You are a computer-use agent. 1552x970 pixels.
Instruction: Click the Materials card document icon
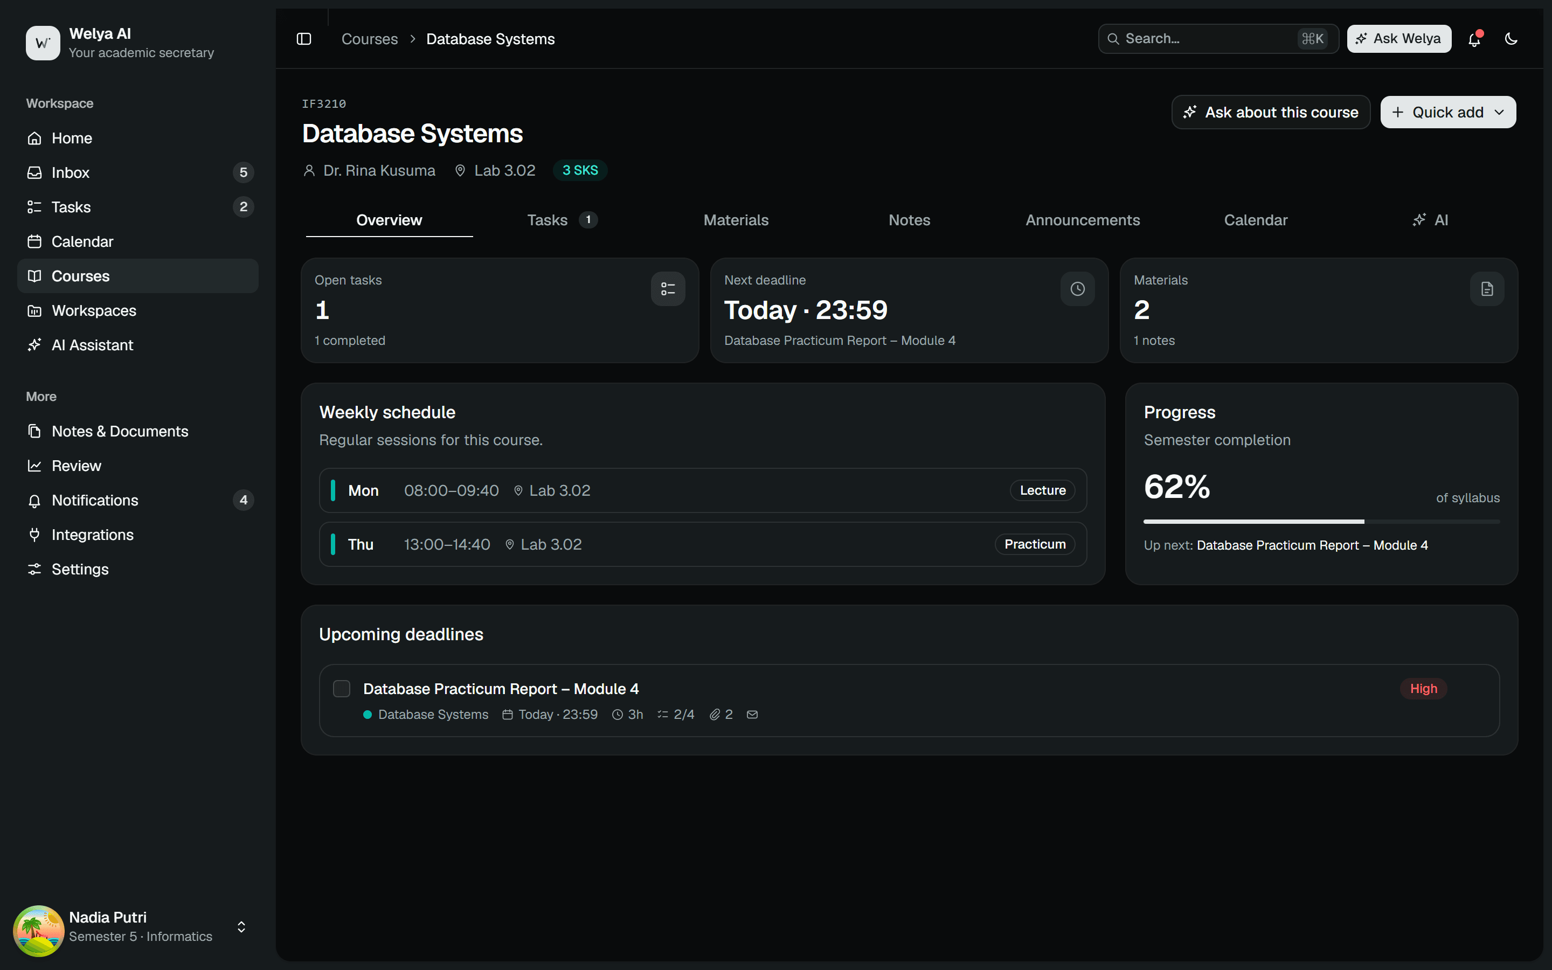pos(1487,289)
